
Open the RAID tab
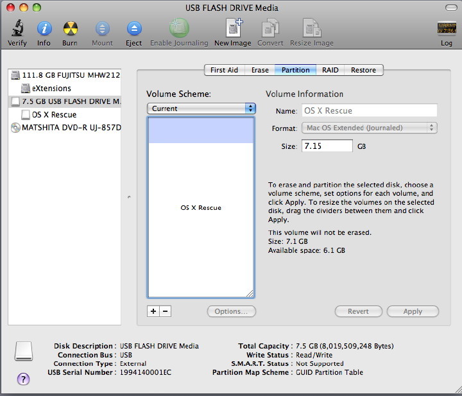[330, 70]
